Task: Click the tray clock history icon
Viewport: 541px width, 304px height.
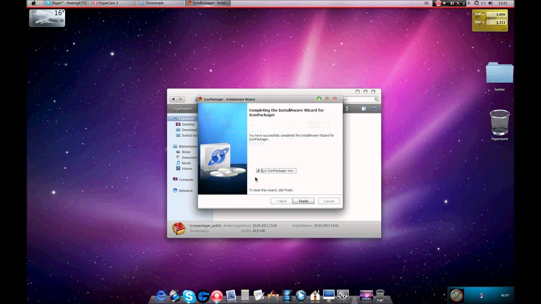Action: click(476, 3)
